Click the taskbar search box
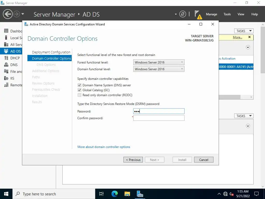 coord(54,194)
